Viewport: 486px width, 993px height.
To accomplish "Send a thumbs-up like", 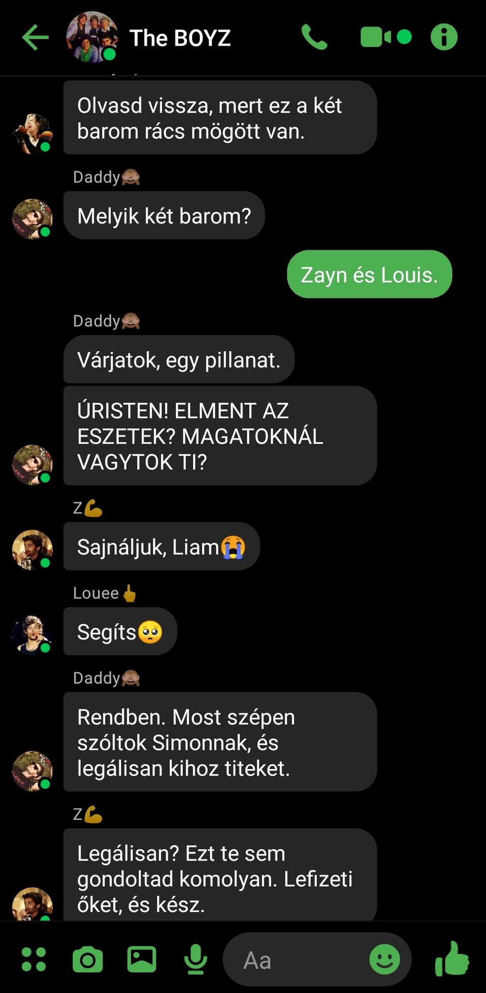I will point(452,958).
